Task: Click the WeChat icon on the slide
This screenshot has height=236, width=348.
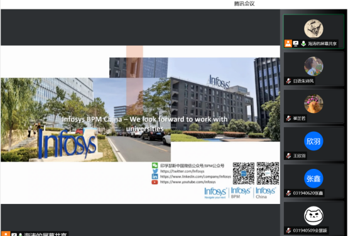Action: pyautogui.click(x=155, y=166)
